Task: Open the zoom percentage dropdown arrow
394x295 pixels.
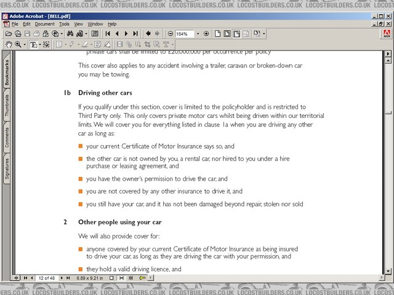Action: (198, 33)
